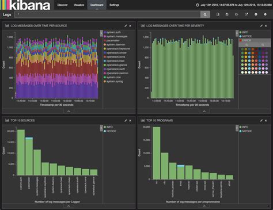Click the save dashboard icon

[x=227, y=14]
